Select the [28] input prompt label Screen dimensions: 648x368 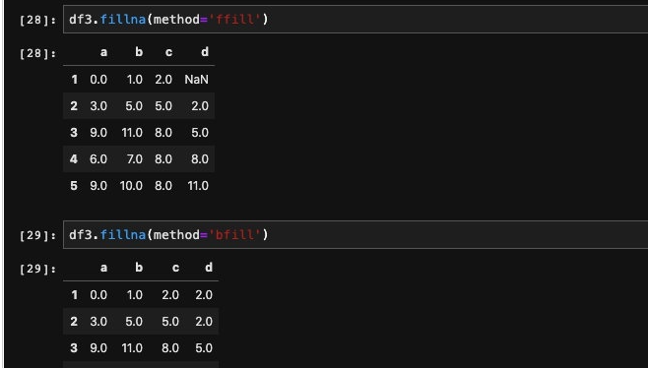[x=37, y=20]
